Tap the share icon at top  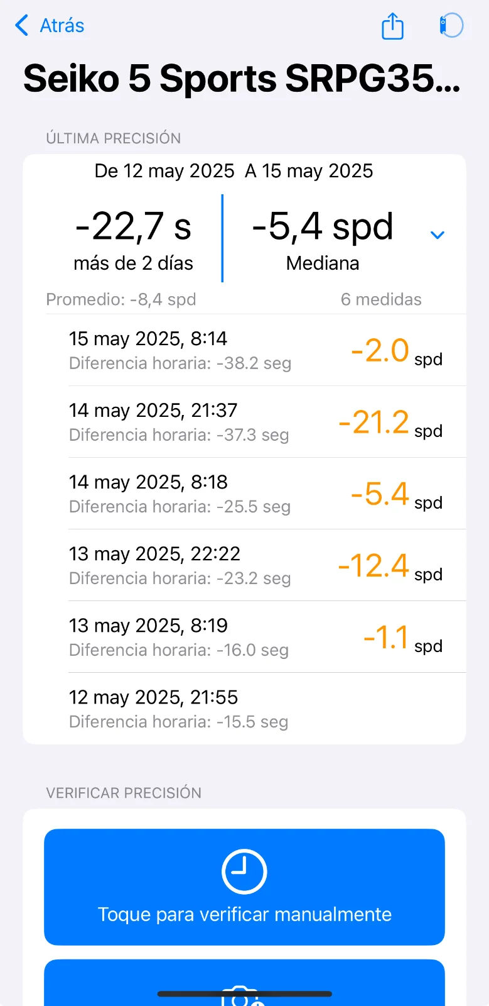coord(392,26)
